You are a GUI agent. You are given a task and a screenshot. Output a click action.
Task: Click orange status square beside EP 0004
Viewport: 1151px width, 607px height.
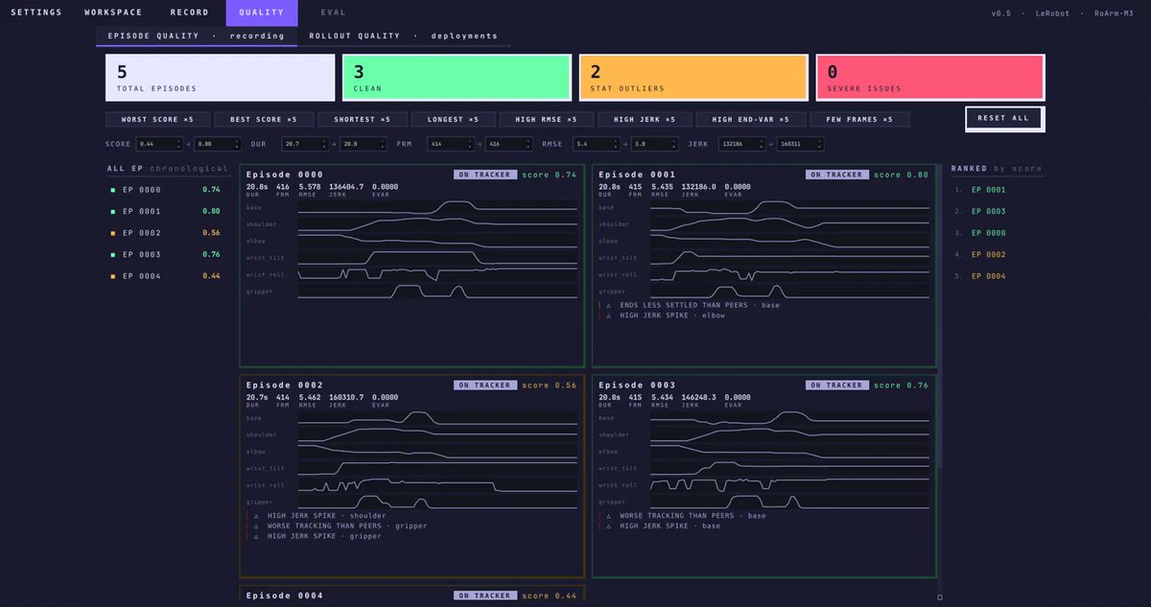pyautogui.click(x=113, y=276)
